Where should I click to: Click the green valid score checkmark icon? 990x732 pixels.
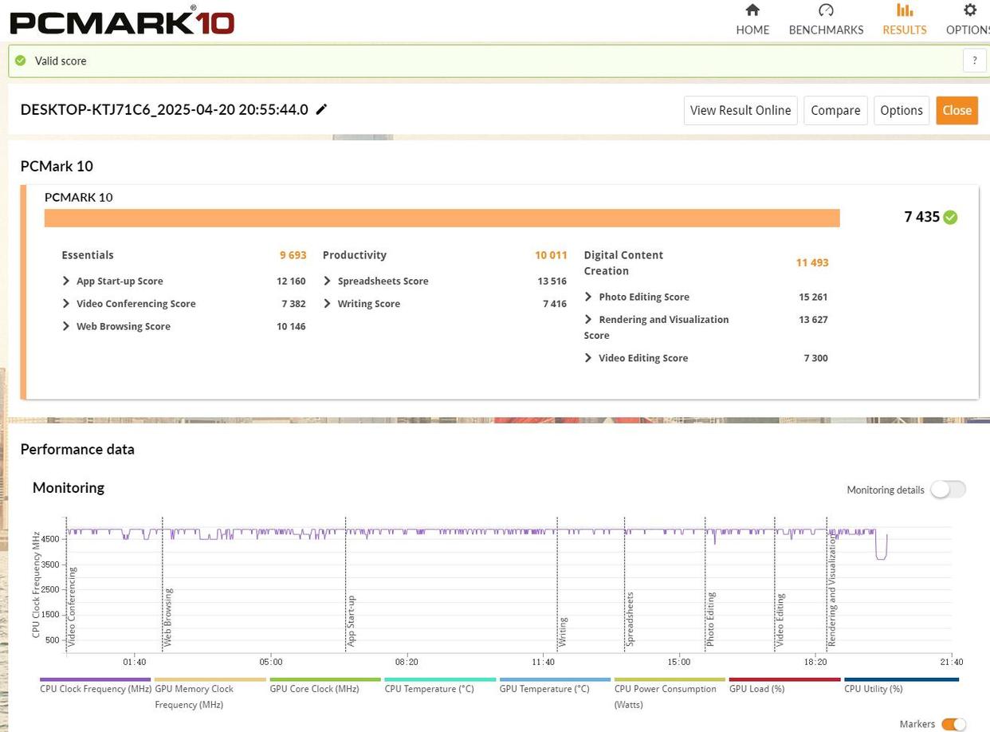[21, 61]
